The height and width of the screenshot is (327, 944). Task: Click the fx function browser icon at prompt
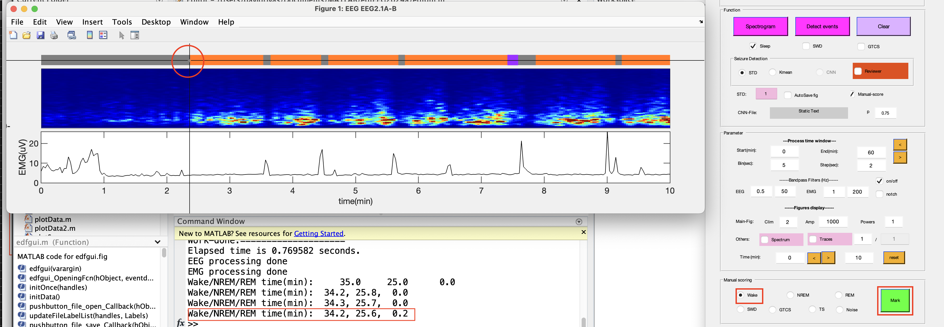click(x=181, y=323)
